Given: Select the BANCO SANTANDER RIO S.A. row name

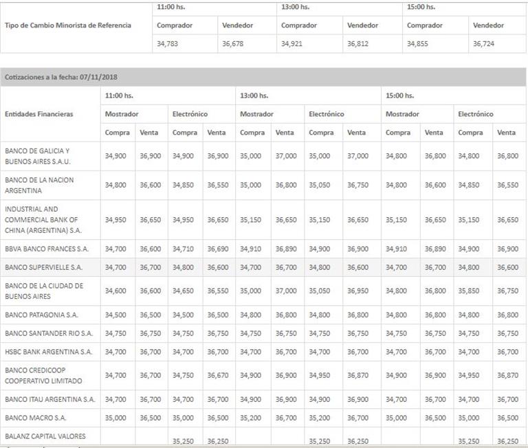Looking at the screenshot, I should pyautogui.click(x=48, y=333).
